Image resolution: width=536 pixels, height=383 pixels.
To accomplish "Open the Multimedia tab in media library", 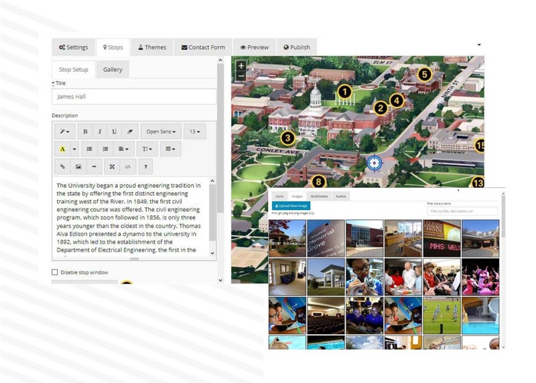I will (x=319, y=196).
